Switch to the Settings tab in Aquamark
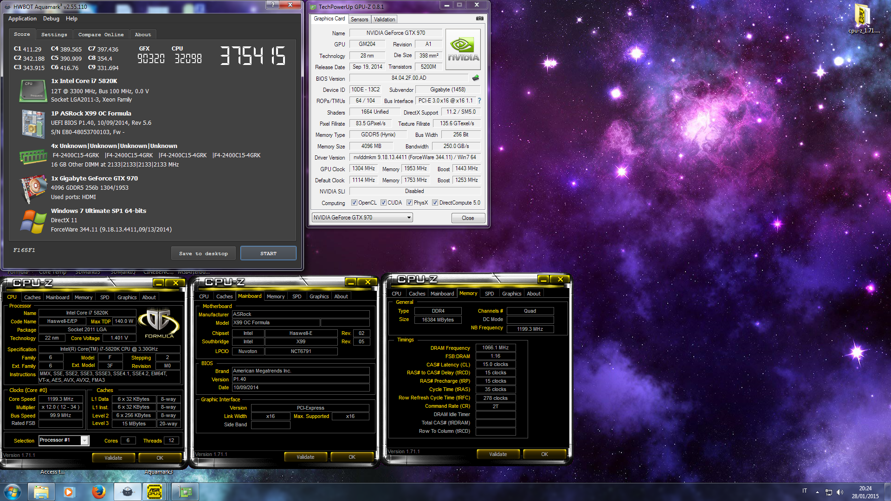Viewport: 891px width, 501px height. pos(54,35)
